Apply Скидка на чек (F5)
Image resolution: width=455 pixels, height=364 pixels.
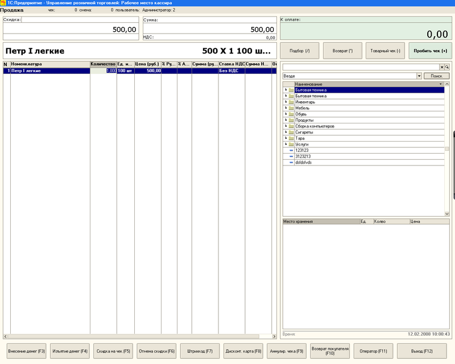(x=113, y=351)
